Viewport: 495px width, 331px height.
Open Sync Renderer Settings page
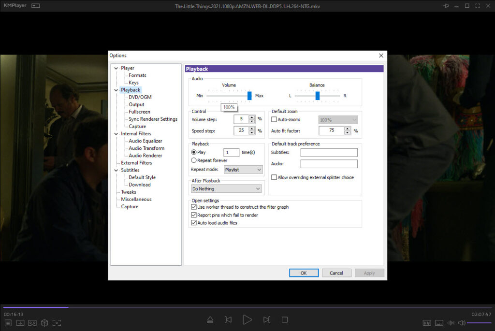[x=153, y=119]
